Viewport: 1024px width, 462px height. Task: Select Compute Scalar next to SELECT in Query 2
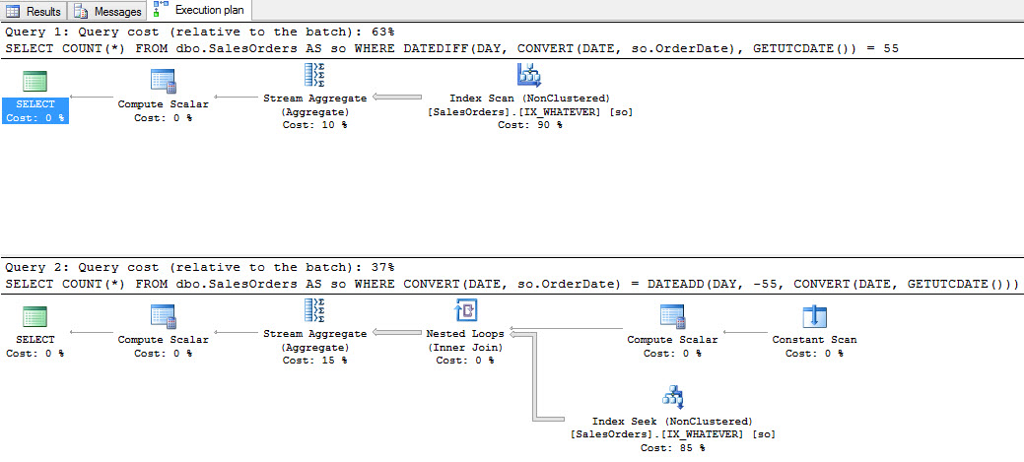coord(163,317)
